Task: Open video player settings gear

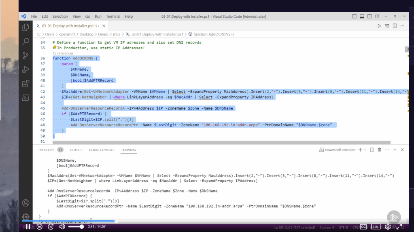Action: pyautogui.click(x=388, y=227)
